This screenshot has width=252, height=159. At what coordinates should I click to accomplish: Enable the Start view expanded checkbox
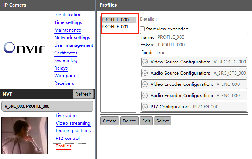pyautogui.click(x=142, y=29)
